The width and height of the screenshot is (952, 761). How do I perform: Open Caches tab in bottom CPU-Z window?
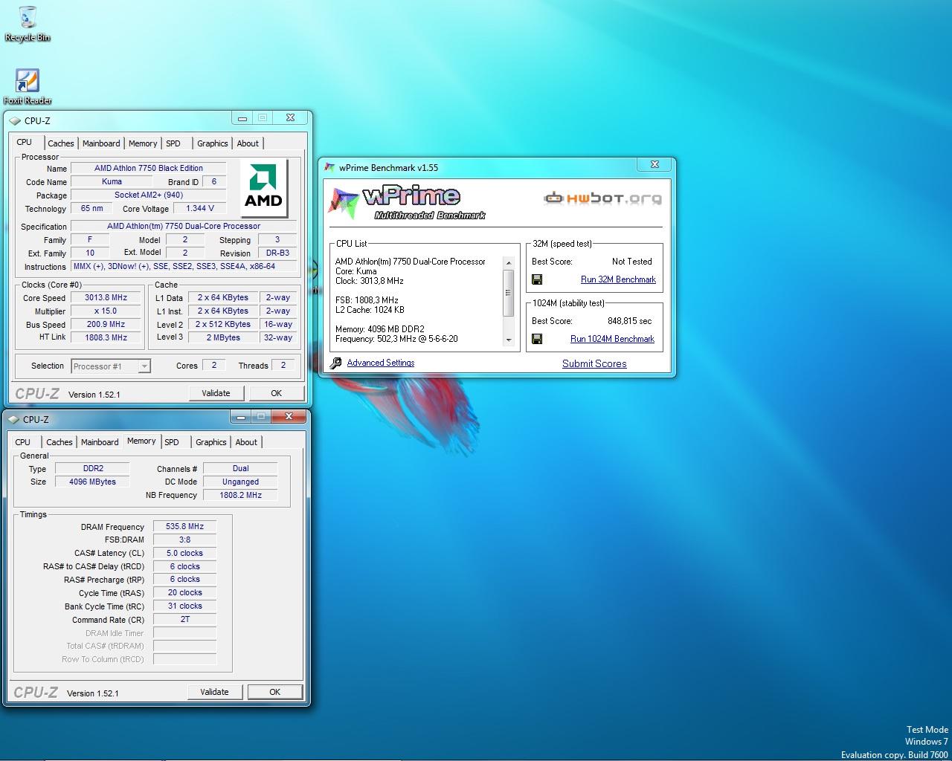(x=59, y=442)
